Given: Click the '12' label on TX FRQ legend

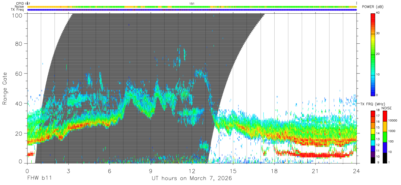Looking at the screenshot, I should pyautogui.click(x=378, y=145).
